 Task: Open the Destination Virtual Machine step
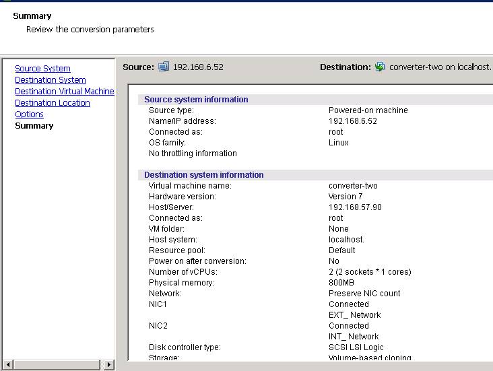coord(65,92)
